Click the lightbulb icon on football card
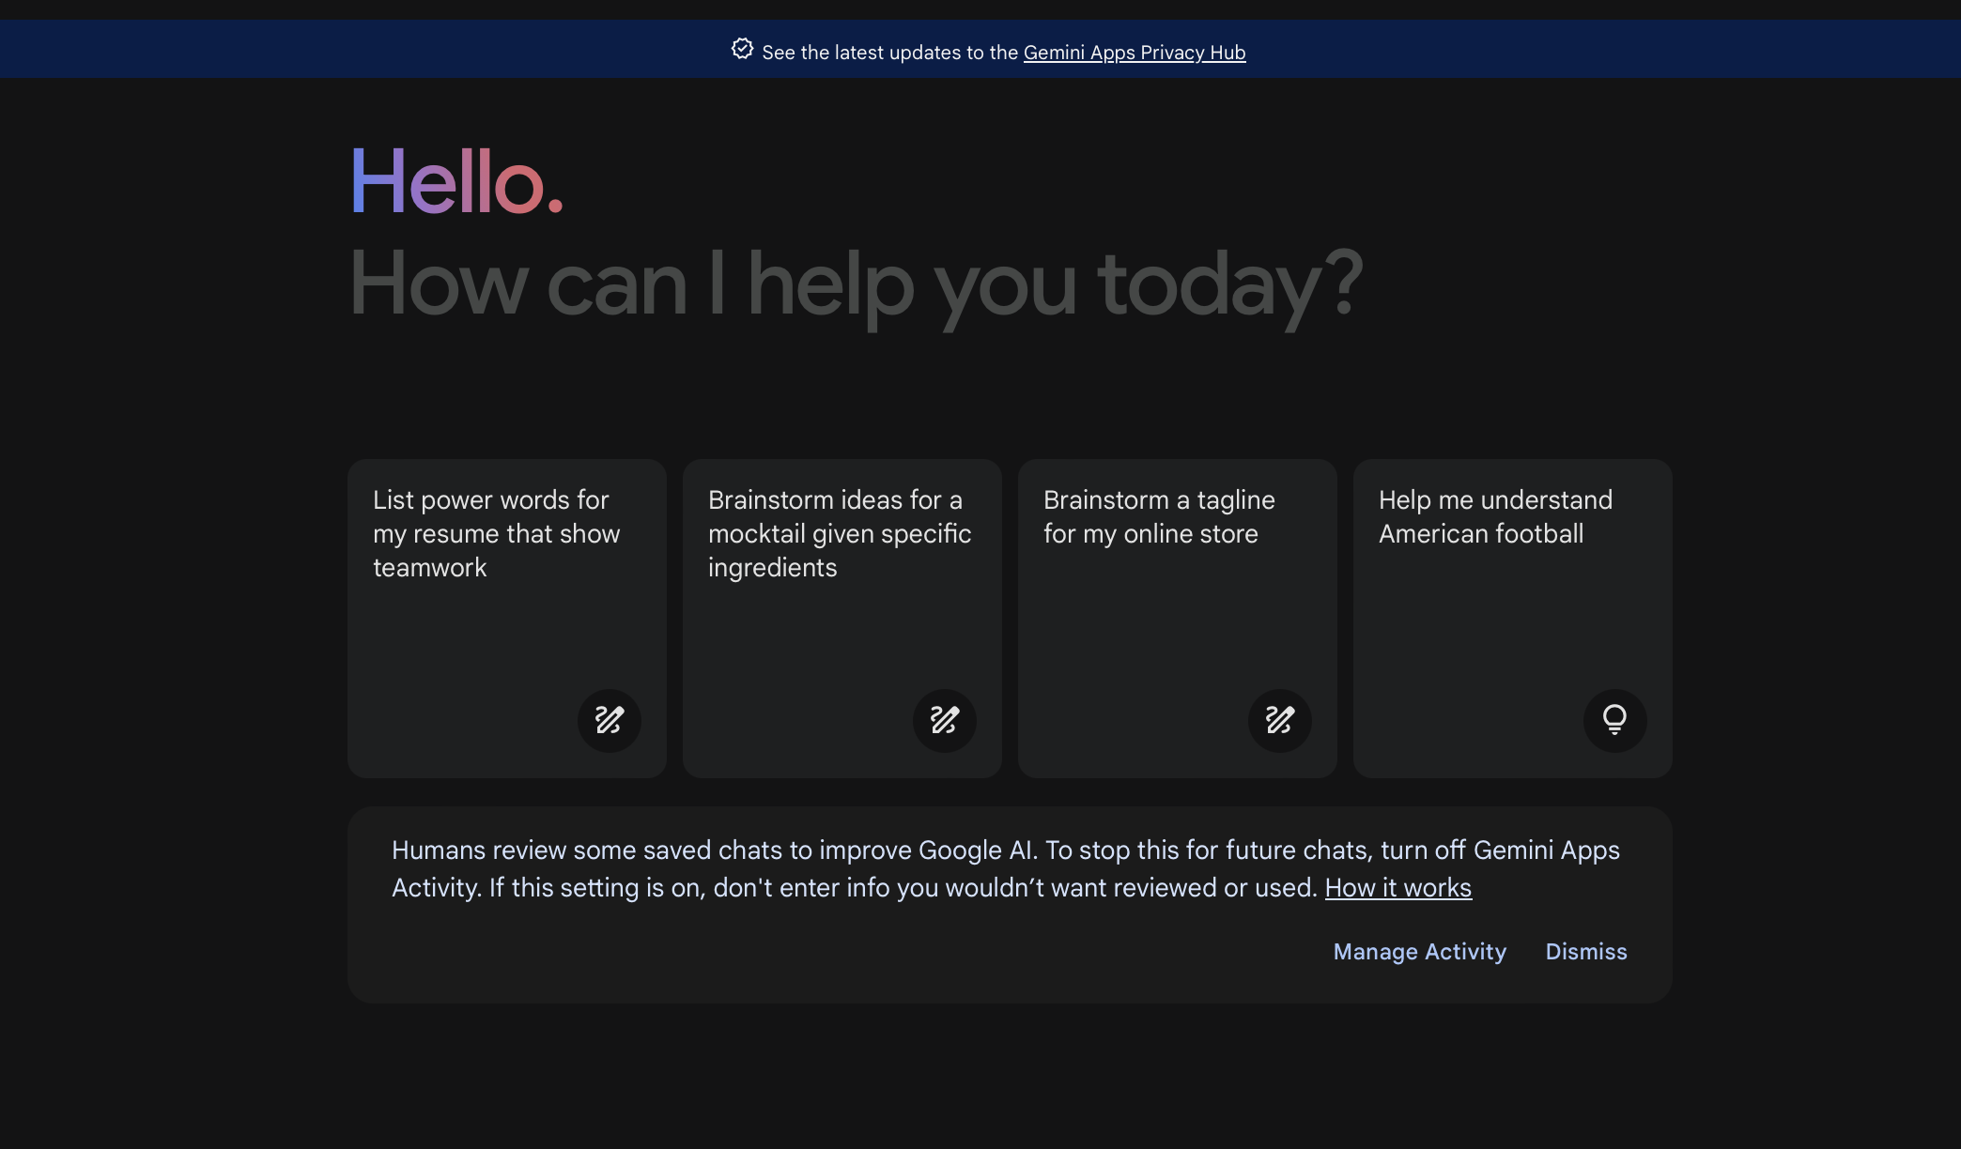 [1614, 720]
